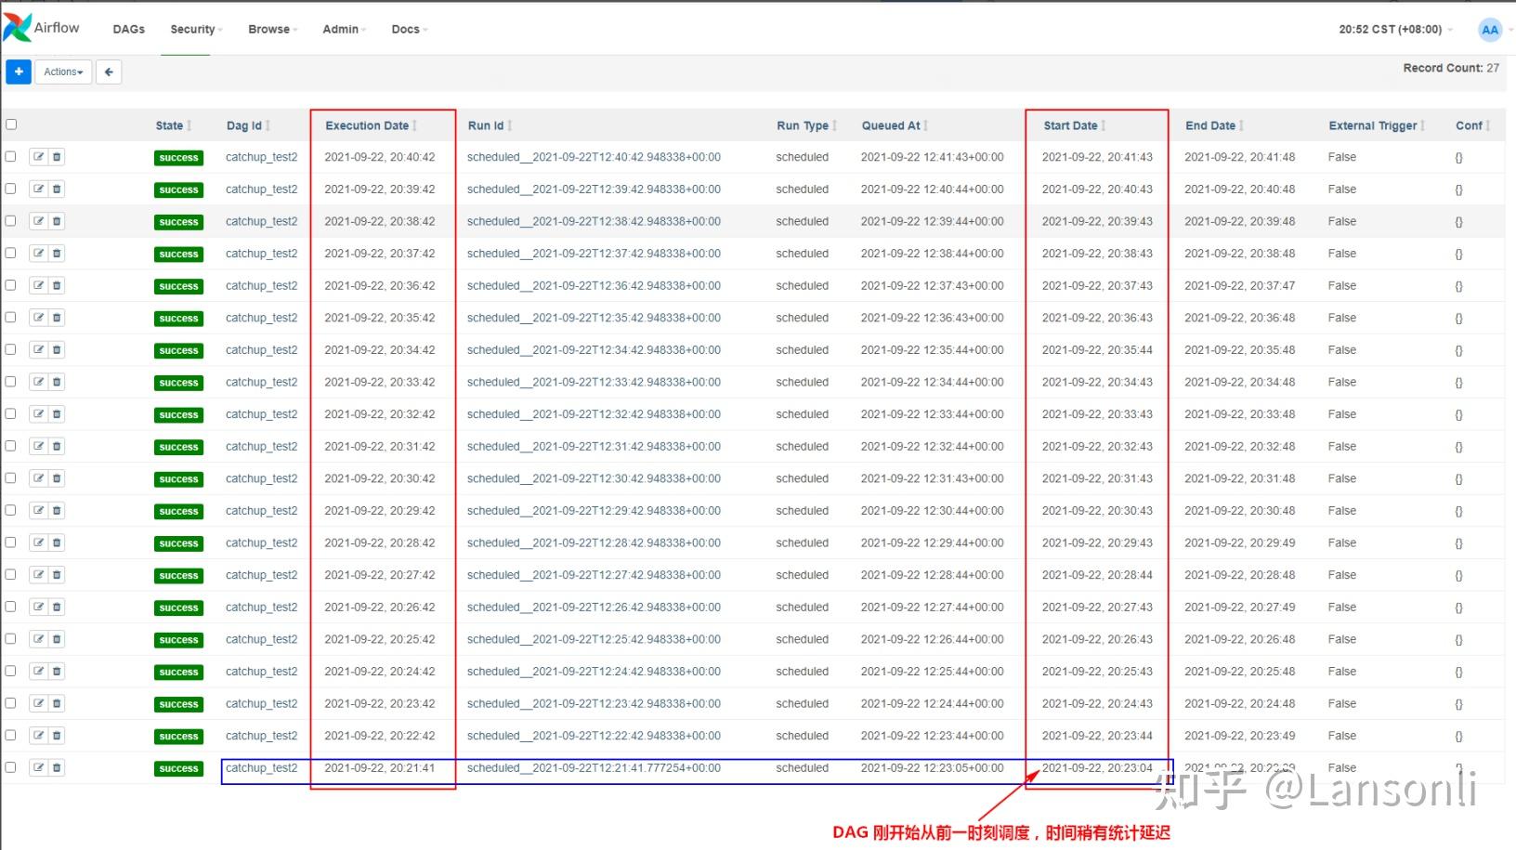Open the Browse menu
Screen dimensions: 1516x850
point(272,30)
